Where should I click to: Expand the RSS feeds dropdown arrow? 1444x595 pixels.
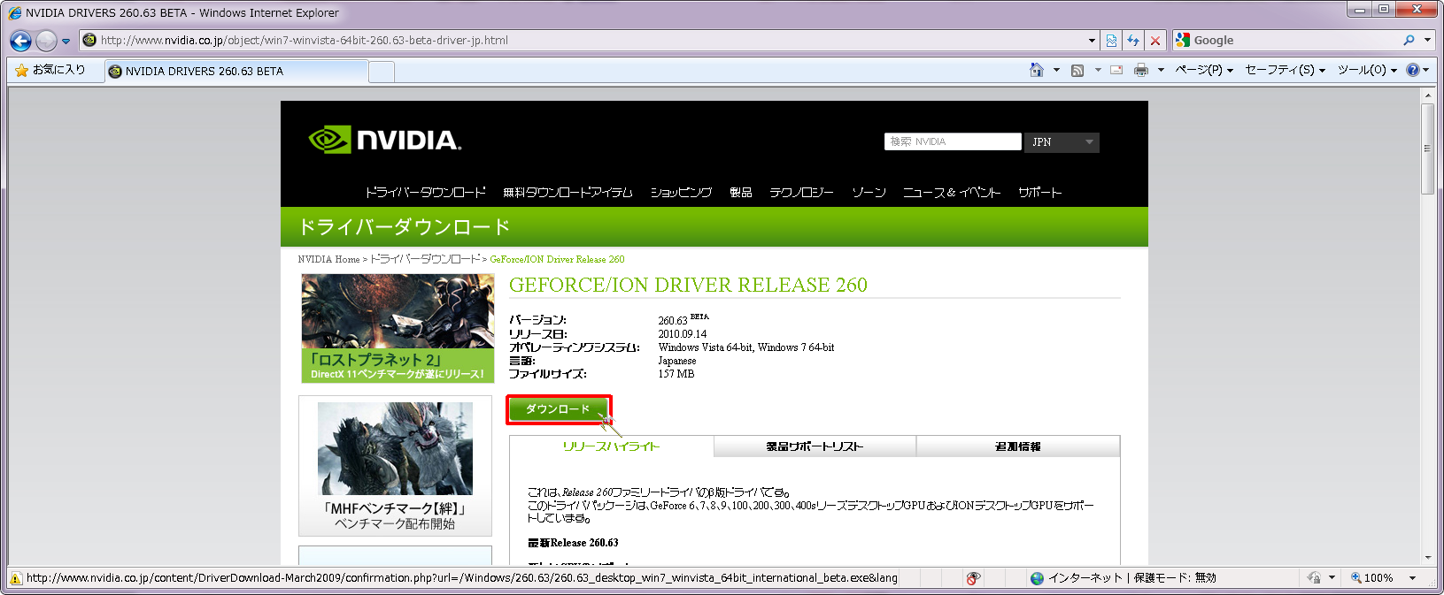click(1098, 70)
